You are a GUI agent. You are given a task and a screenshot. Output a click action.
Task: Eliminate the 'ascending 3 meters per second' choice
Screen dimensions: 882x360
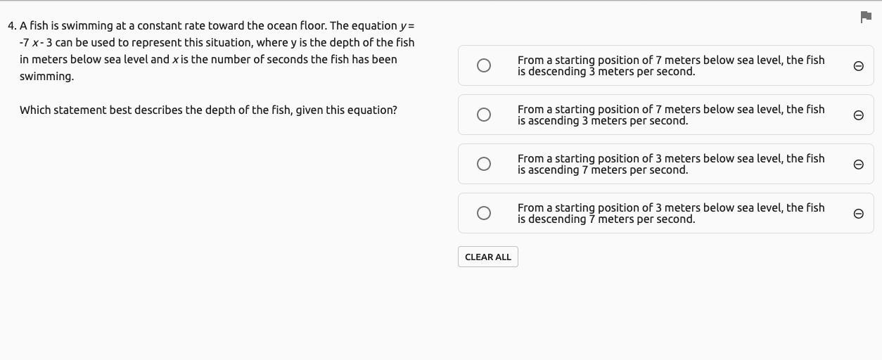tap(858, 115)
